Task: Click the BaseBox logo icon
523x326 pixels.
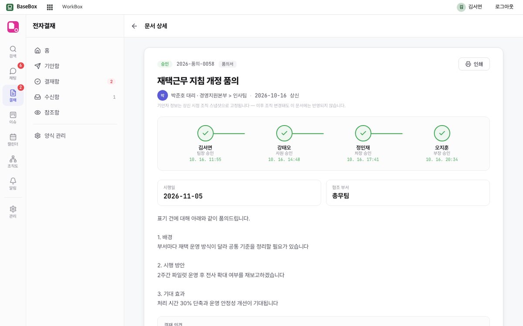Action: (10, 7)
